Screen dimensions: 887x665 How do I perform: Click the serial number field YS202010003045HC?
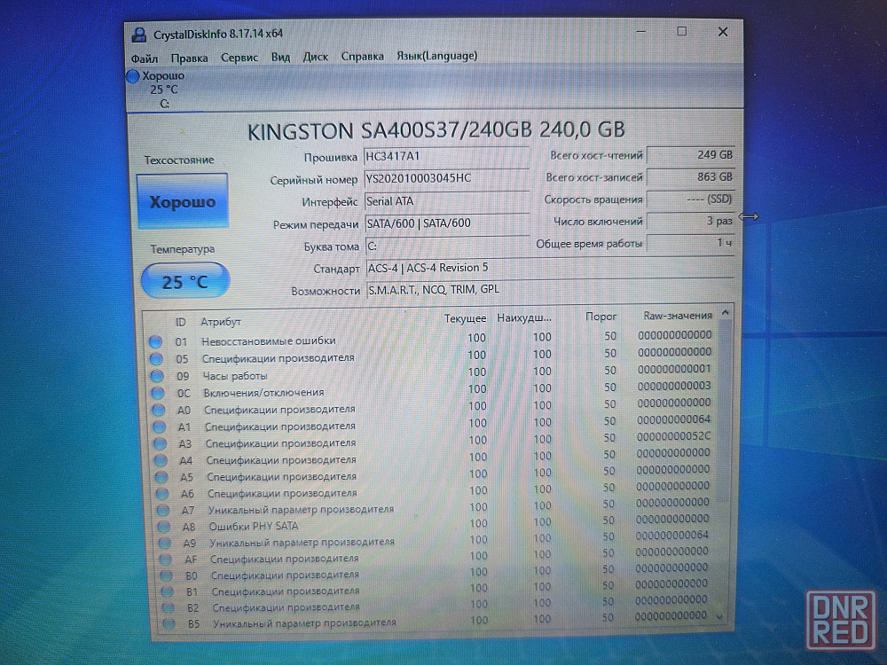point(446,179)
